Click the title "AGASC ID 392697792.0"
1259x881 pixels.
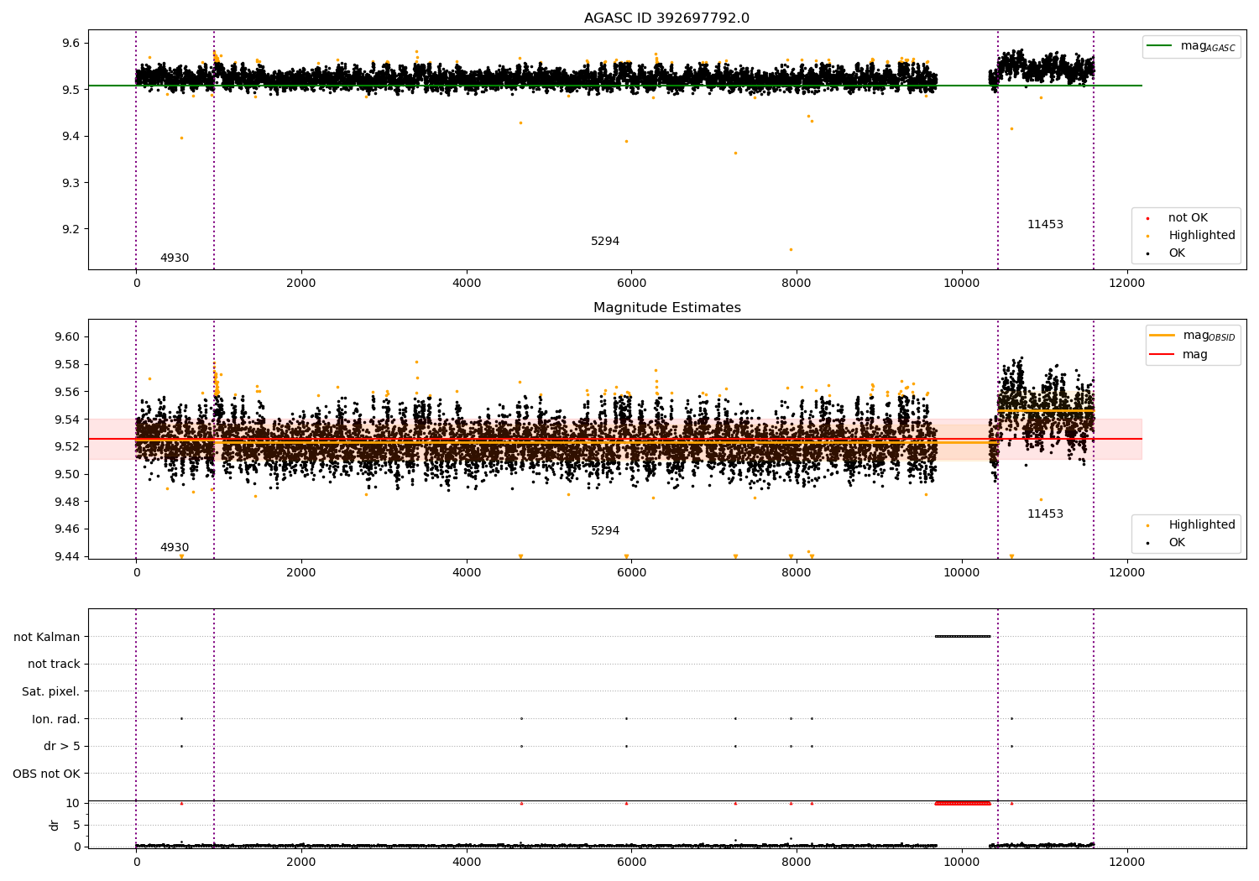pyautogui.click(x=666, y=18)
